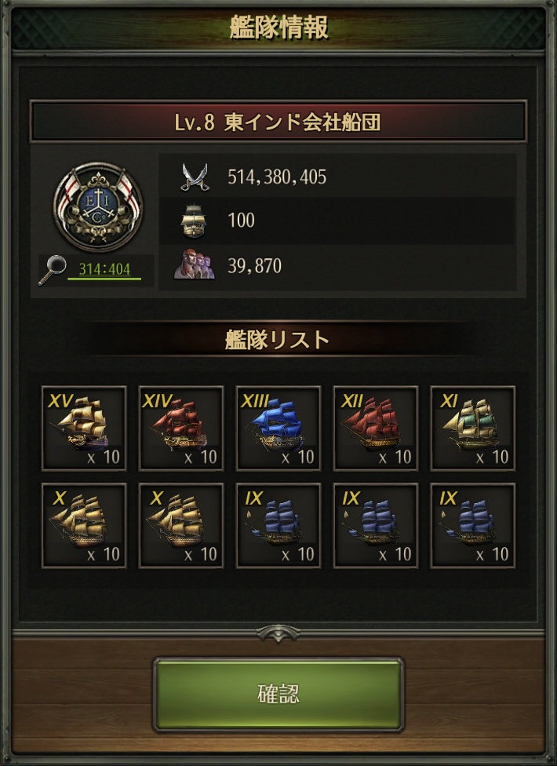Select the first tier X ship
Screen dimensions: 557x766
pos(84,526)
